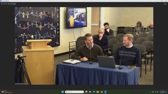Open the weather widget on the taskbar

6,92
